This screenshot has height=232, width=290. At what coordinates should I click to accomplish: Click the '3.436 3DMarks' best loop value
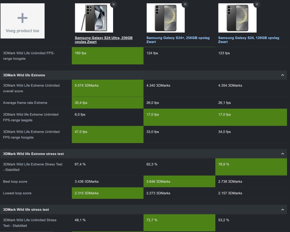coord(87,182)
